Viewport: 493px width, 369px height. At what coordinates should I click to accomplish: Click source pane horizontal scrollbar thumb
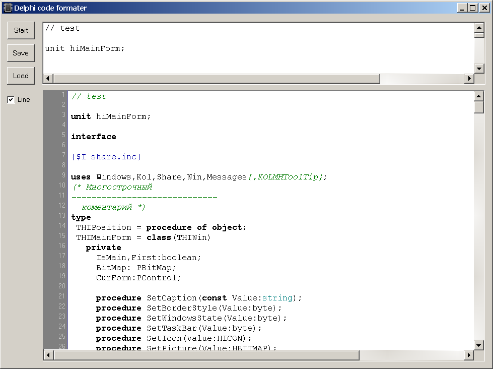point(217,79)
